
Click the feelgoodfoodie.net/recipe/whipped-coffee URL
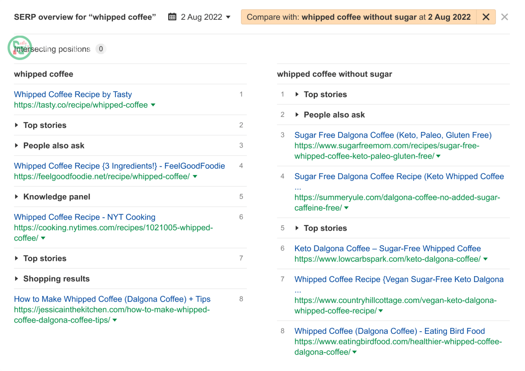click(102, 176)
